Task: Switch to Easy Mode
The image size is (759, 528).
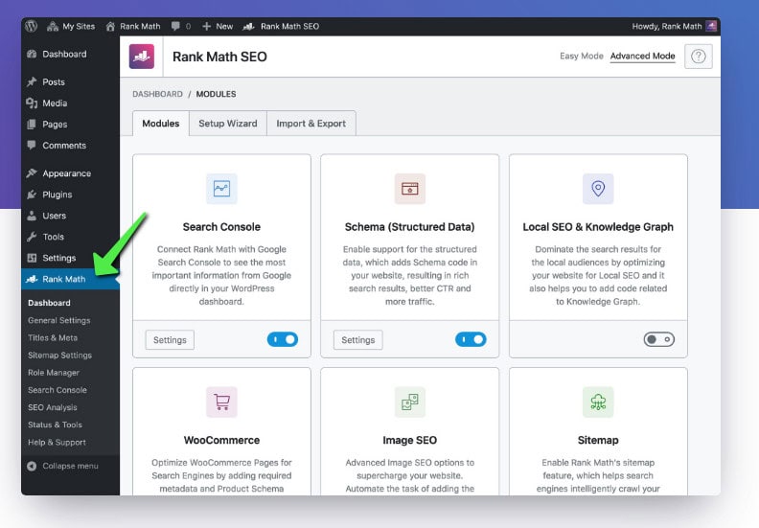Action: (581, 57)
